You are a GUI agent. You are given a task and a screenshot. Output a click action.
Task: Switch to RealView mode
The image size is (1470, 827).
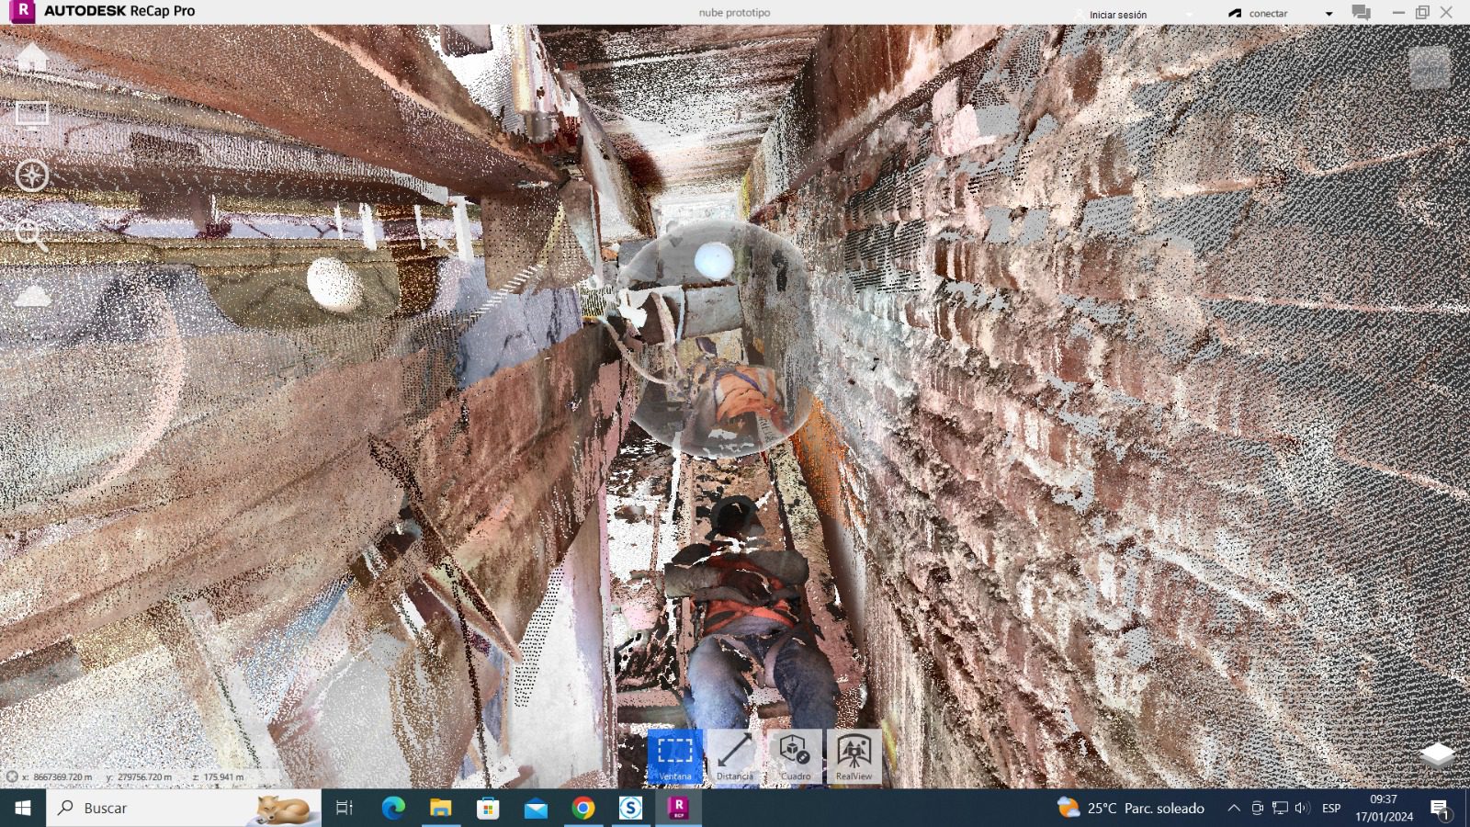(x=854, y=756)
